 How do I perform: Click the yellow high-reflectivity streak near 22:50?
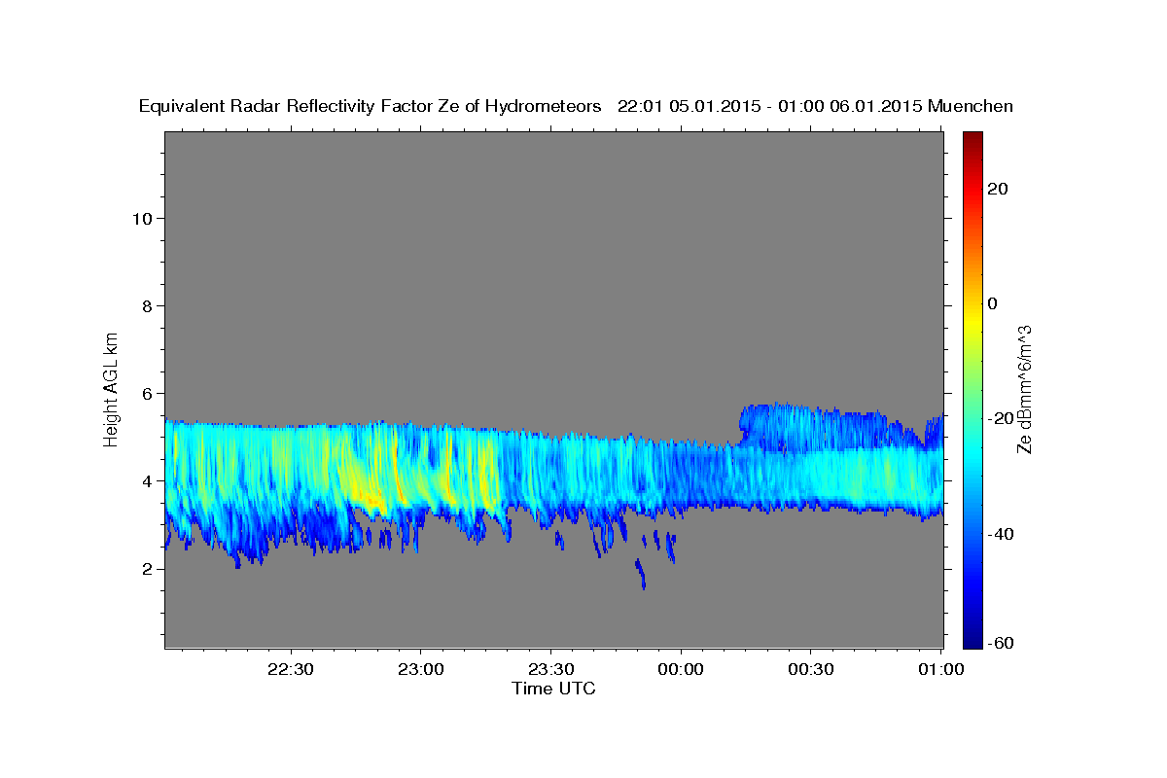(x=368, y=494)
